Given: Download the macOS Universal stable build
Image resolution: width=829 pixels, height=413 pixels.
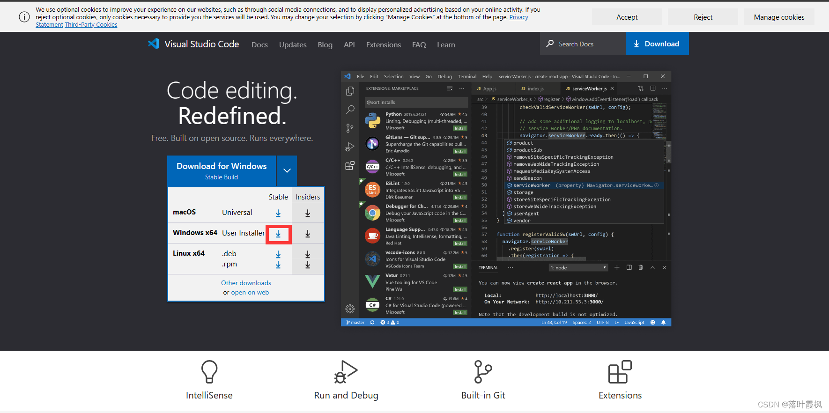Looking at the screenshot, I should (x=278, y=213).
